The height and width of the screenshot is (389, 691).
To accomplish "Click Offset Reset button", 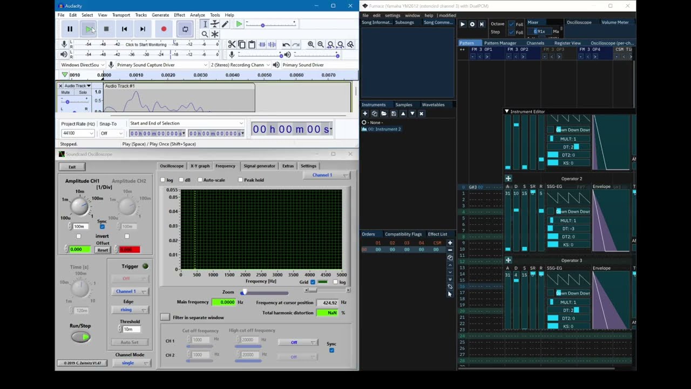I will click(103, 250).
